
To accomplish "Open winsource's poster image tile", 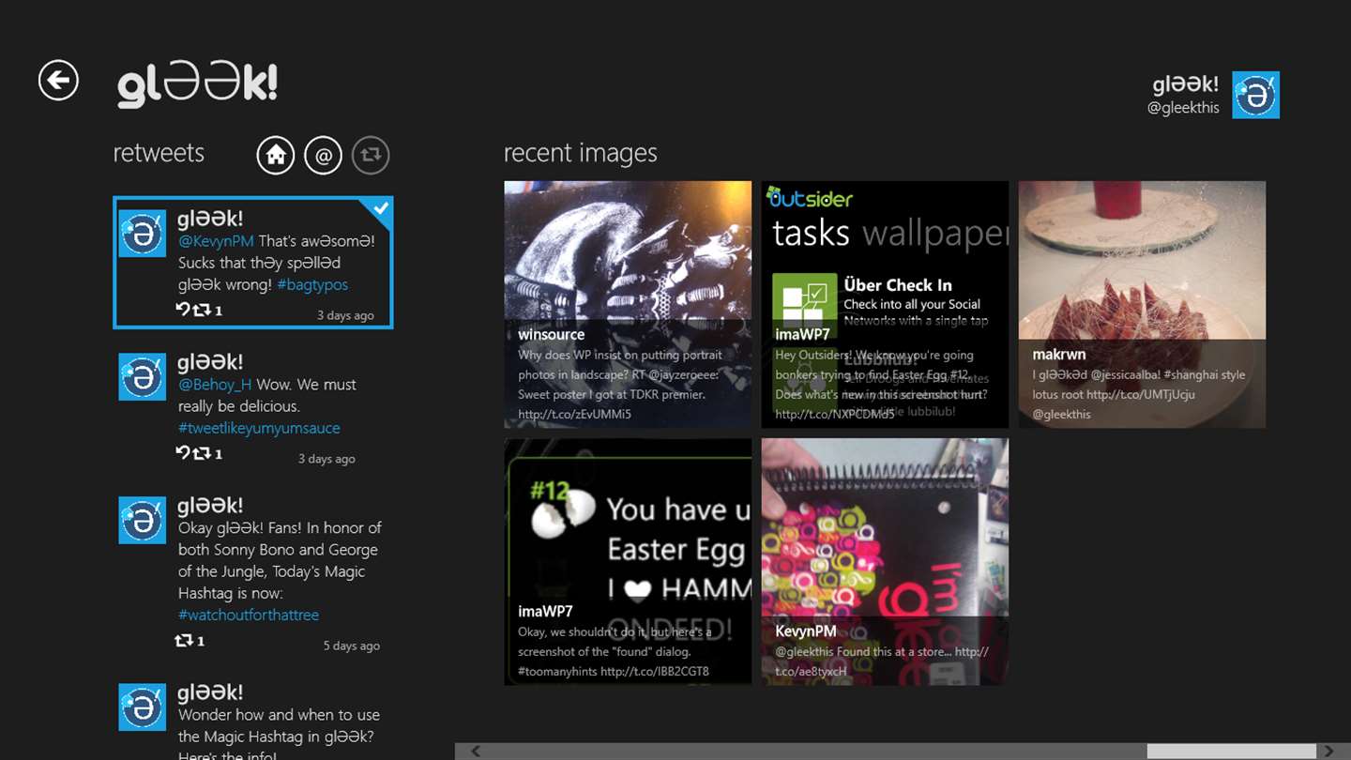I will coord(628,304).
